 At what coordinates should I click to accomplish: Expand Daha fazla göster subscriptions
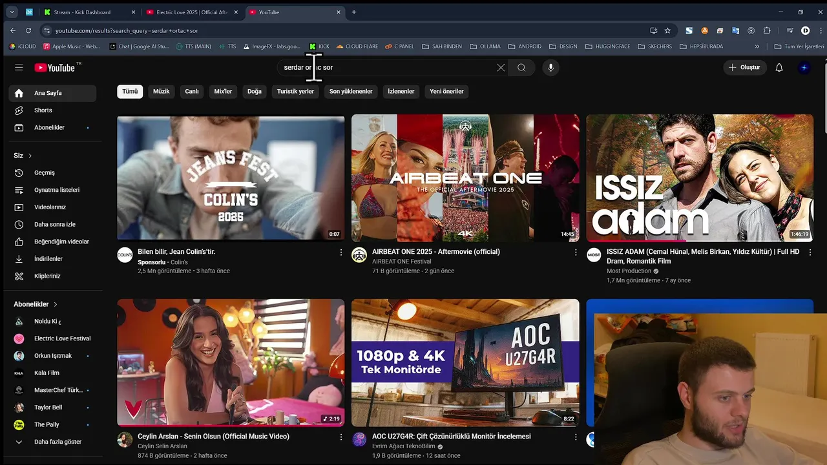52,442
